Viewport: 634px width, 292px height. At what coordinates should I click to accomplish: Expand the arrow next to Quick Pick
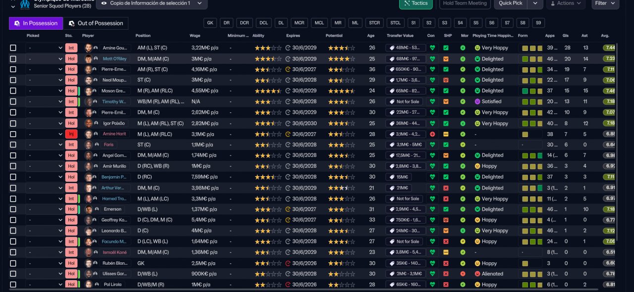[x=535, y=3]
